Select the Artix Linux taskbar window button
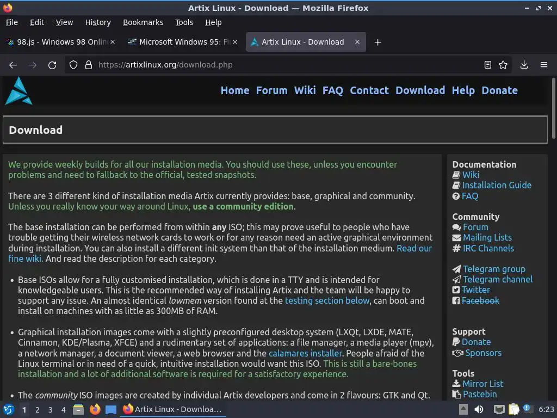 click(172, 409)
